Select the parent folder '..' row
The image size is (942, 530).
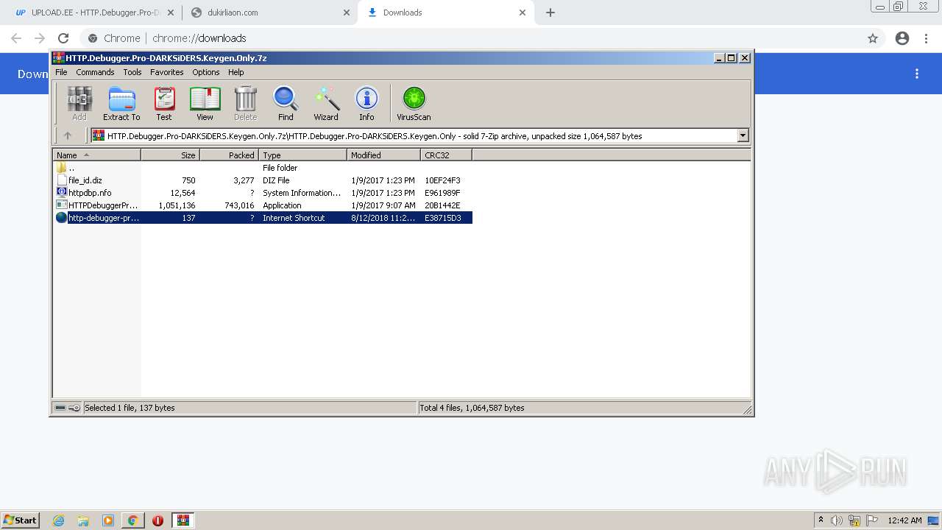(x=263, y=168)
